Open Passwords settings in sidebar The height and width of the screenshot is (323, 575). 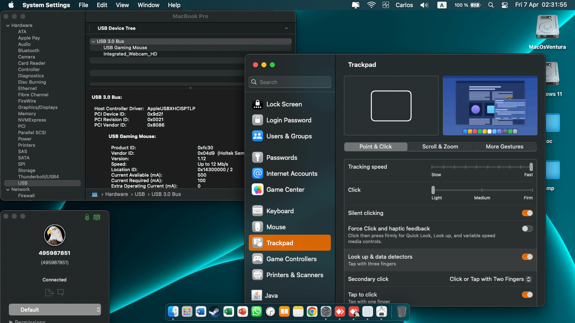(290, 158)
